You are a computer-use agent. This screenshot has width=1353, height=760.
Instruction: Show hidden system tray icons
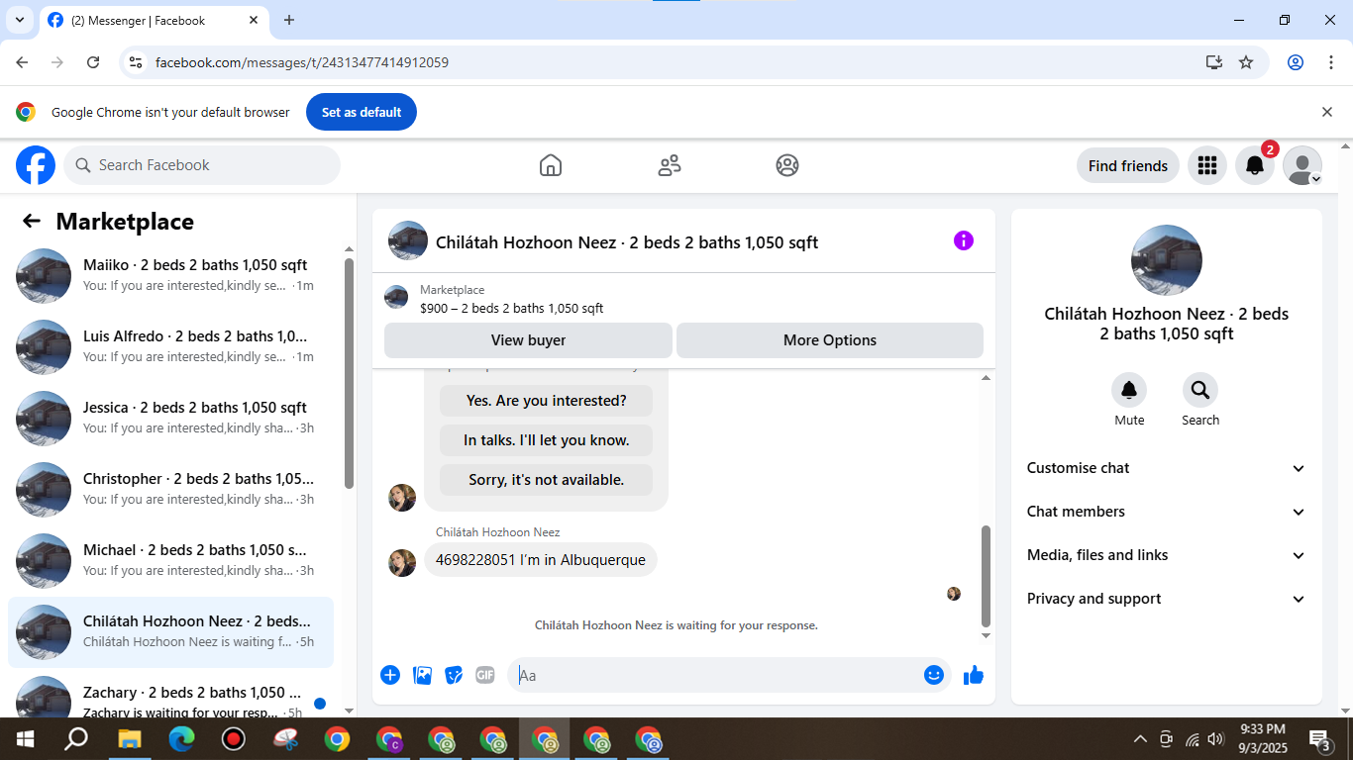[1141, 739]
